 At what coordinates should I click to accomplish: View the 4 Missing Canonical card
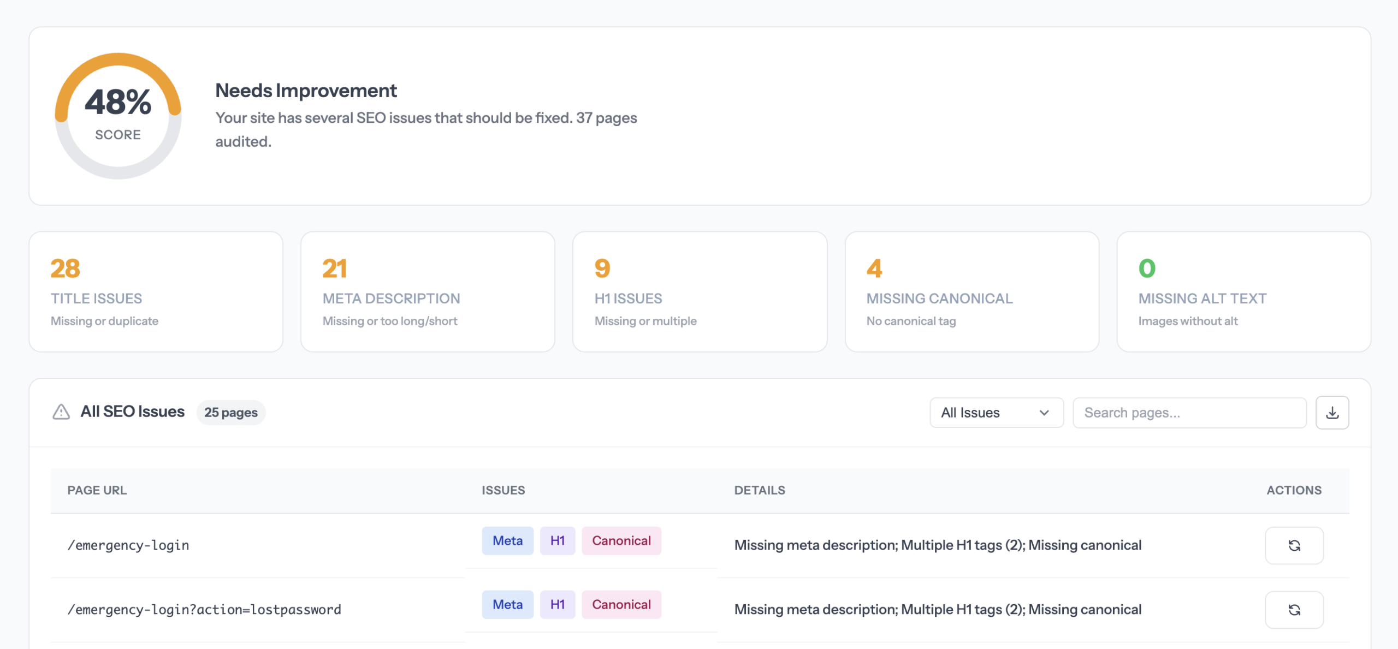point(971,292)
